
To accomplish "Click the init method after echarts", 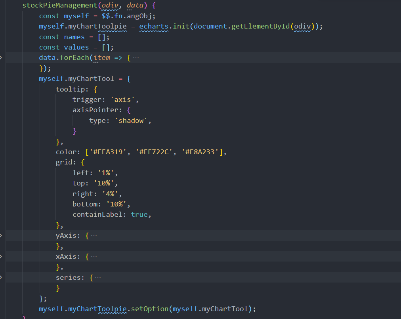I will point(181,26).
